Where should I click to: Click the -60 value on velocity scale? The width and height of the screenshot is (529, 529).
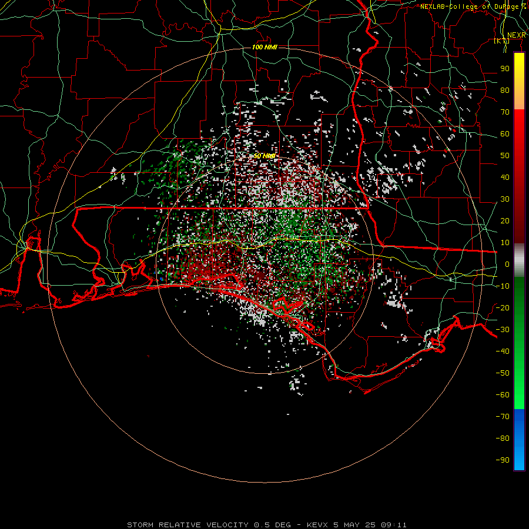click(503, 395)
